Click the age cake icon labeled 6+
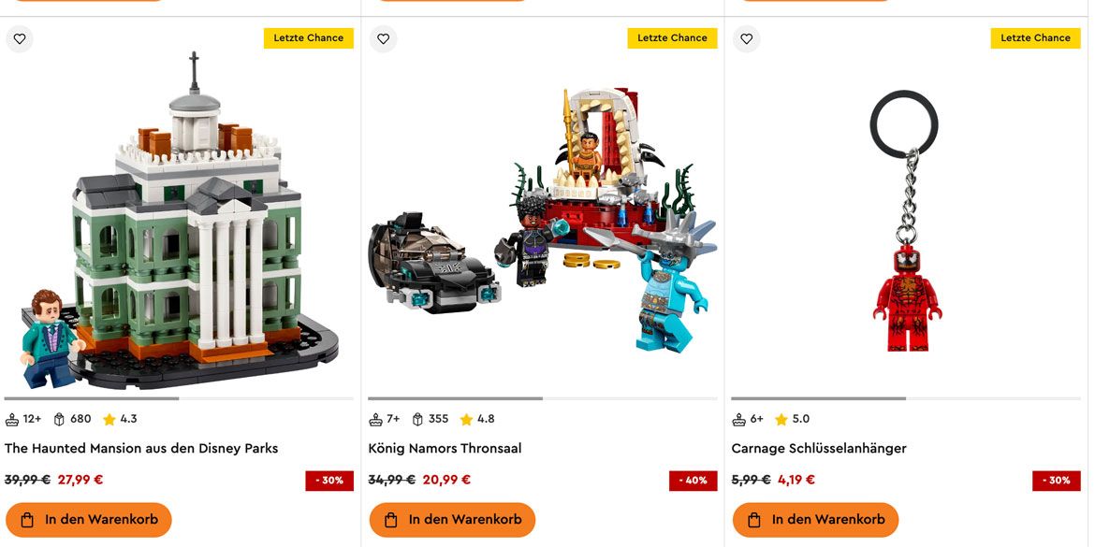Viewport: 1095px width, 547px height. (738, 419)
